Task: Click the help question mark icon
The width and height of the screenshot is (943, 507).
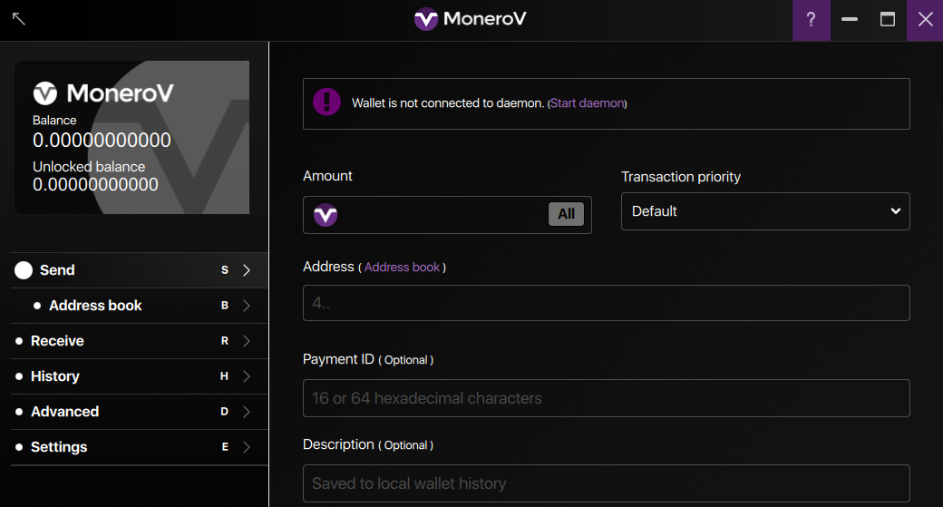Action: pos(811,20)
